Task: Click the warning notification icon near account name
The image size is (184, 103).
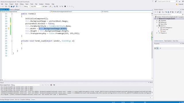Action: click(177, 4)
